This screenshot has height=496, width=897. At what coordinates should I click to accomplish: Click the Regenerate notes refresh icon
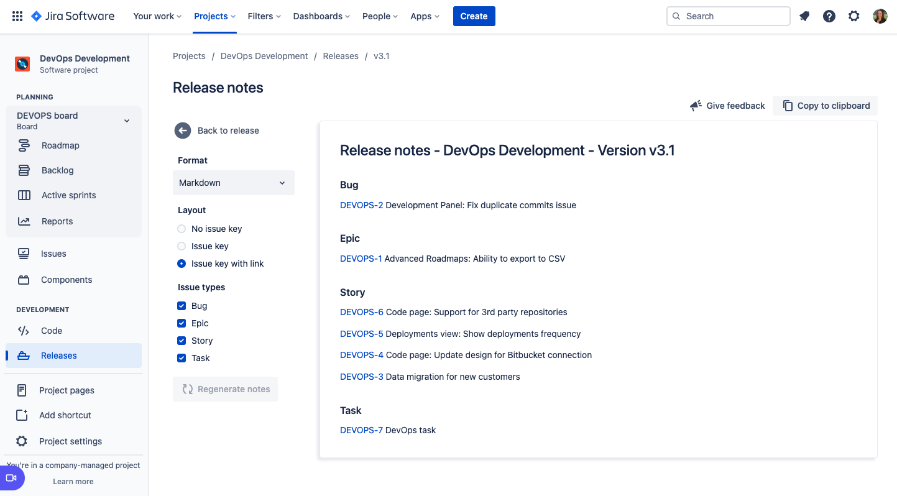coord(188,389)
